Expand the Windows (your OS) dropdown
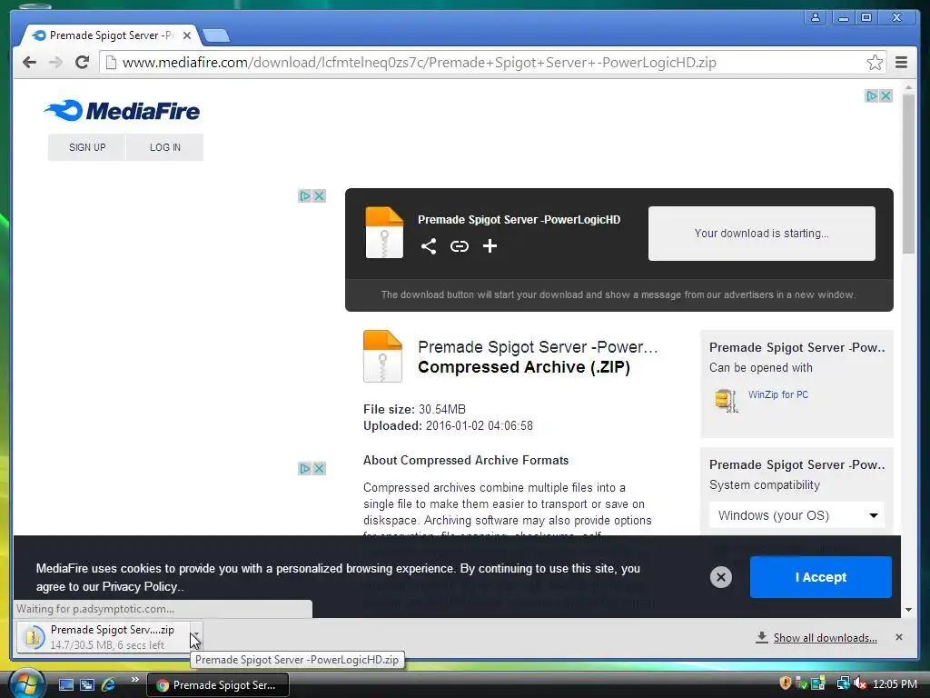The image size is (930, 698). coord(796,515)
